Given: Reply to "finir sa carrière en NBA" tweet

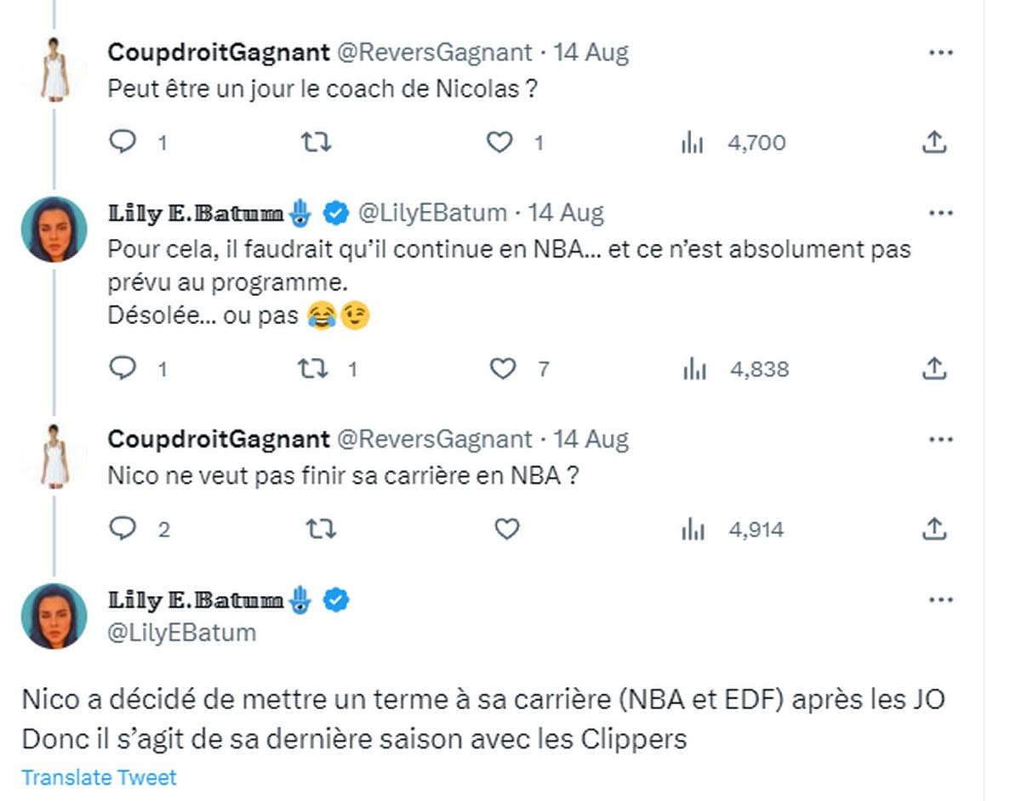Looking at the screenshot, I should click(x=124, y=529).
